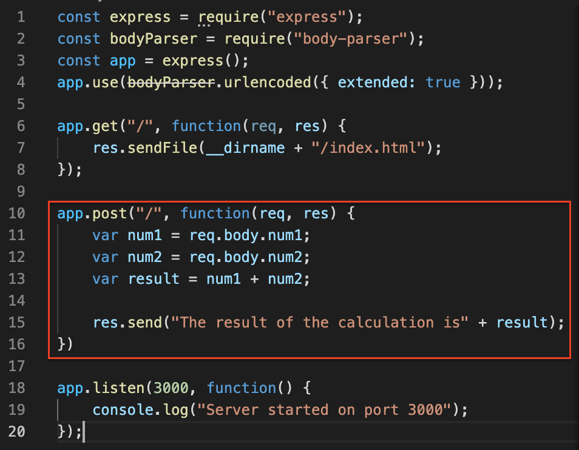Click "send" in res.send on line 15
The width and height of the screenshot is (579, 450).
click(x=144, y=323)
